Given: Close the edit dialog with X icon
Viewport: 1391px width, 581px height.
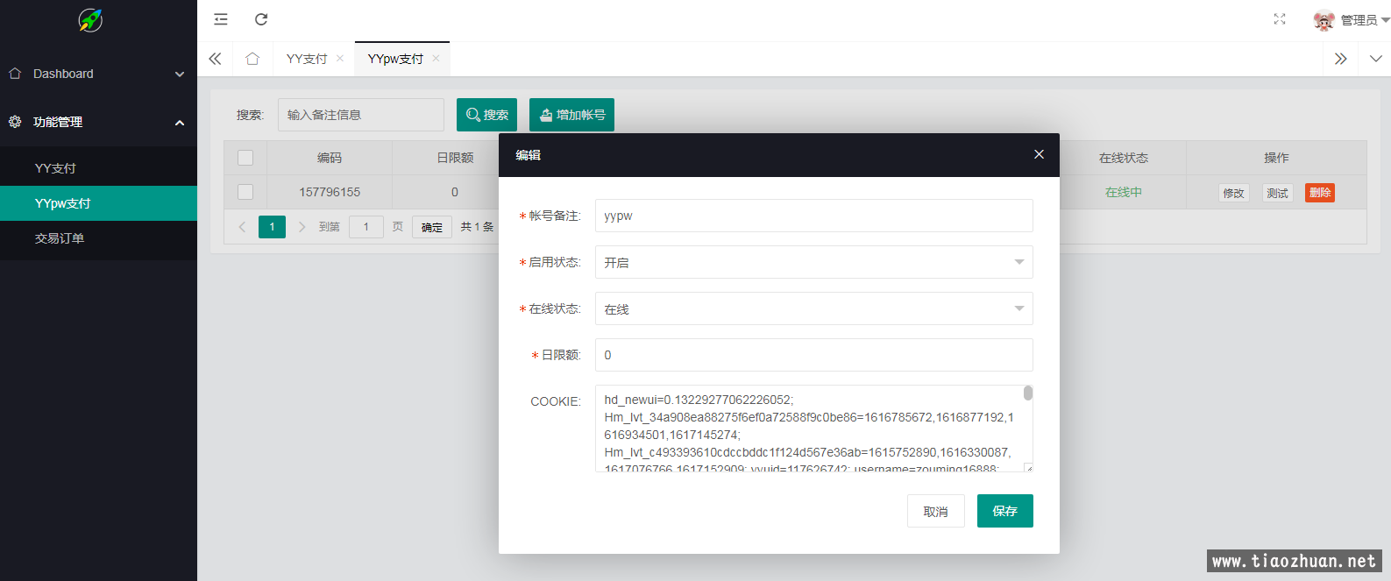Looking at the screenshot, I should click(x=1039, y=154).
